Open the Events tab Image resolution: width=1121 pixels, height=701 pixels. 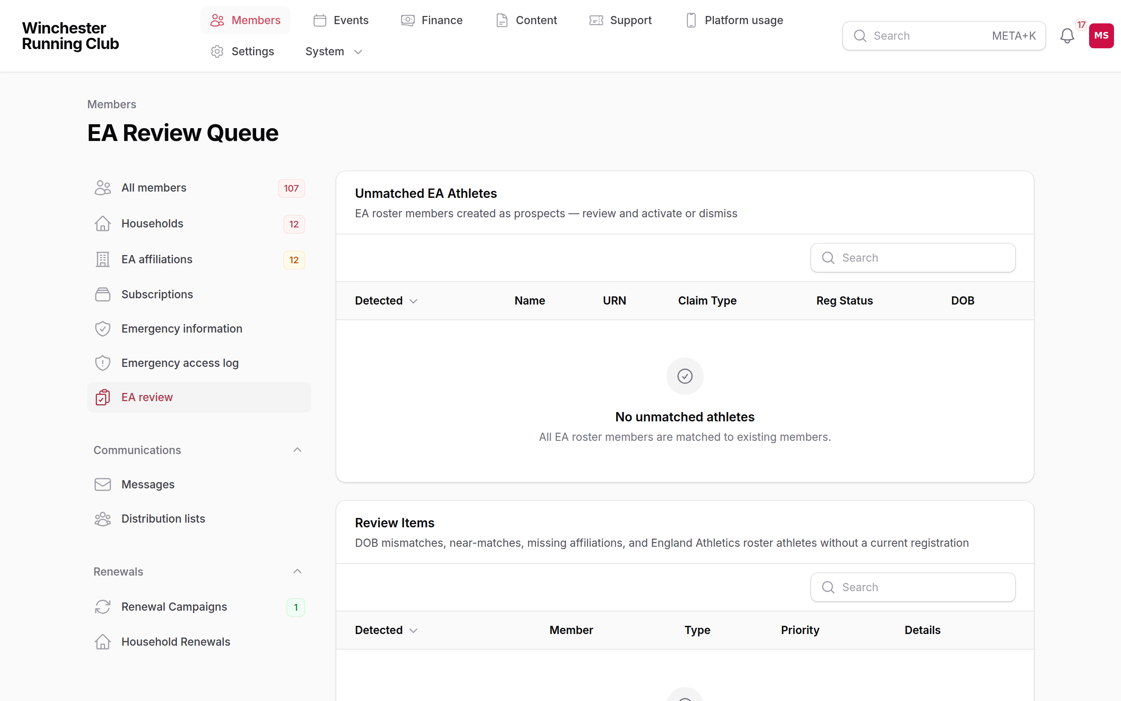tap(341, 20)
